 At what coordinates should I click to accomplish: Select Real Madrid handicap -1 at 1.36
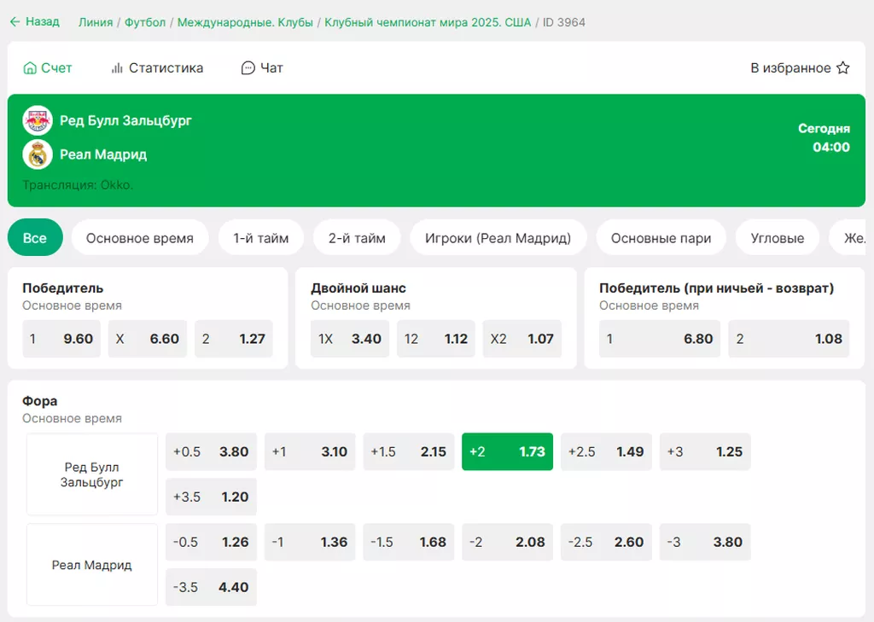[310, 542]
